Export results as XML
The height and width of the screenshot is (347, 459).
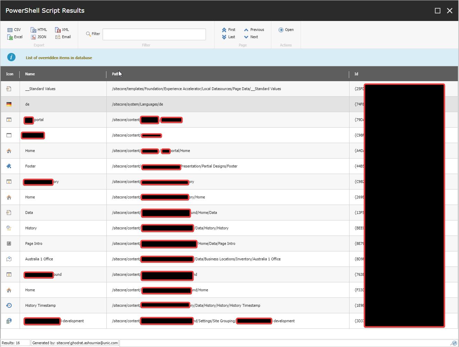[x=62, y=30]
